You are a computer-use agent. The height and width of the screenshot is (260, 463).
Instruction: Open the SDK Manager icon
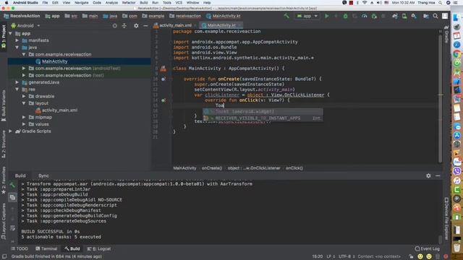[x=414, y=16]
